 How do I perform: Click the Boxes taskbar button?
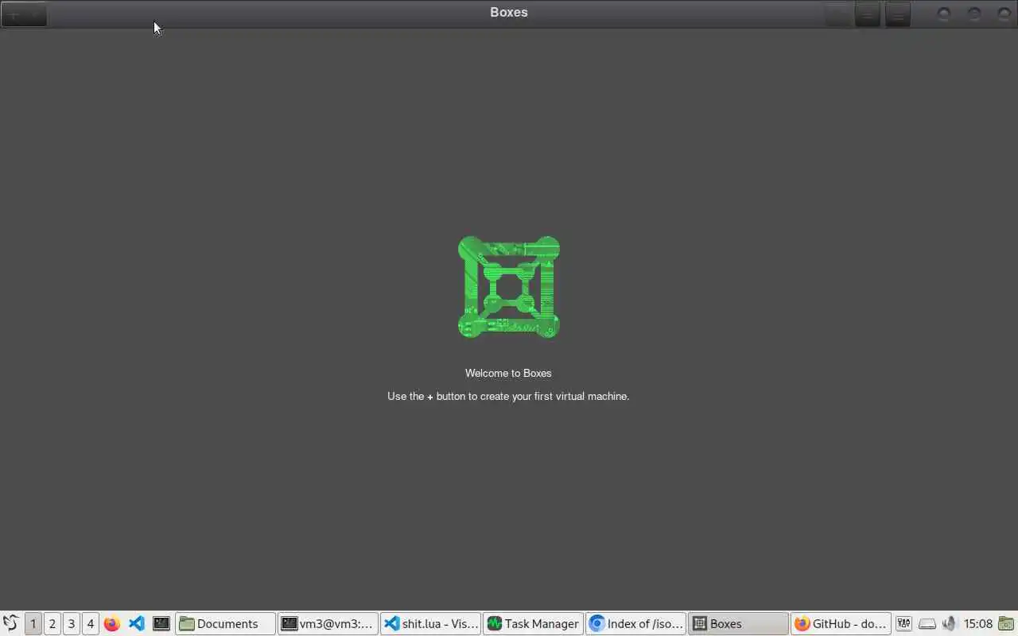point(738,623)
